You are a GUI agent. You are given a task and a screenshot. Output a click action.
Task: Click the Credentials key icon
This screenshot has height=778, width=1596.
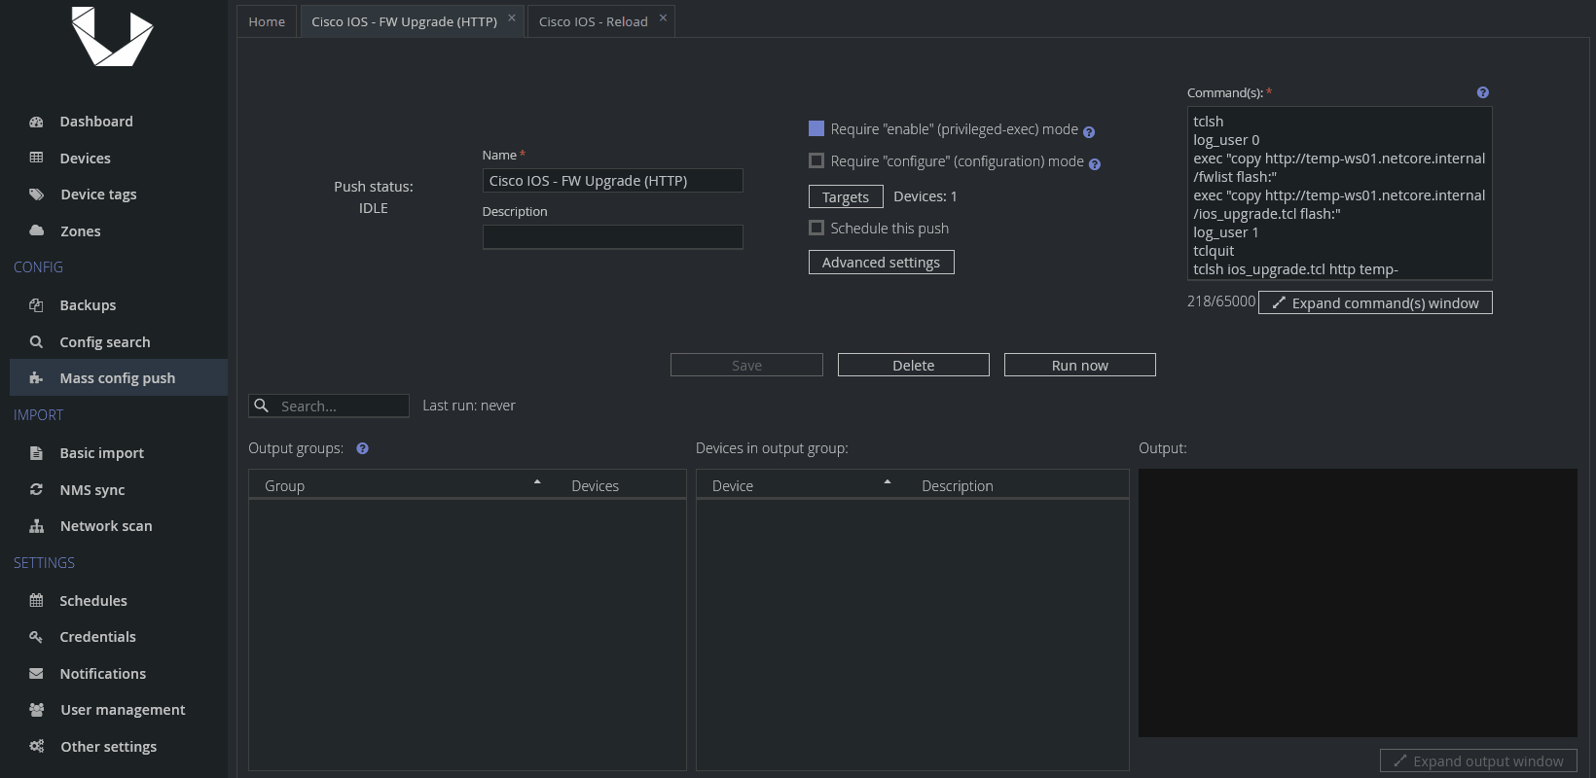coord(36,637)
